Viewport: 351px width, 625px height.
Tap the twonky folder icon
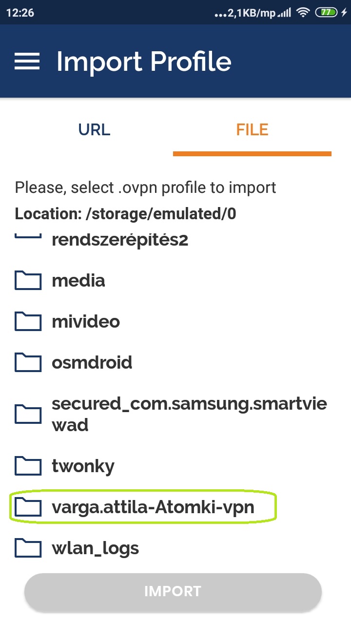tap(28, 466)
